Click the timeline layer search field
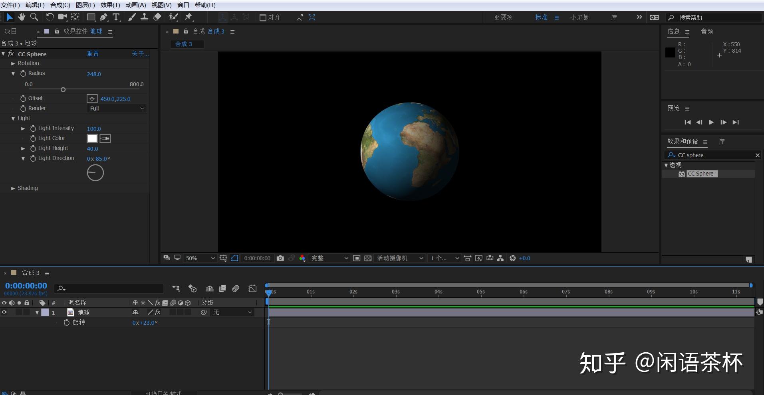This screenshot has width=764, height=395. 110,288
